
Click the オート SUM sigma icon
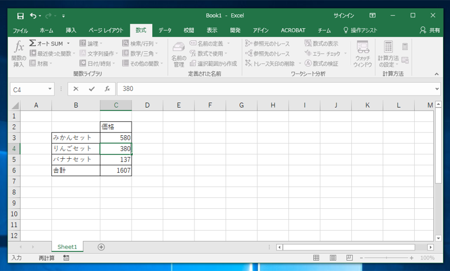point(32,43)
